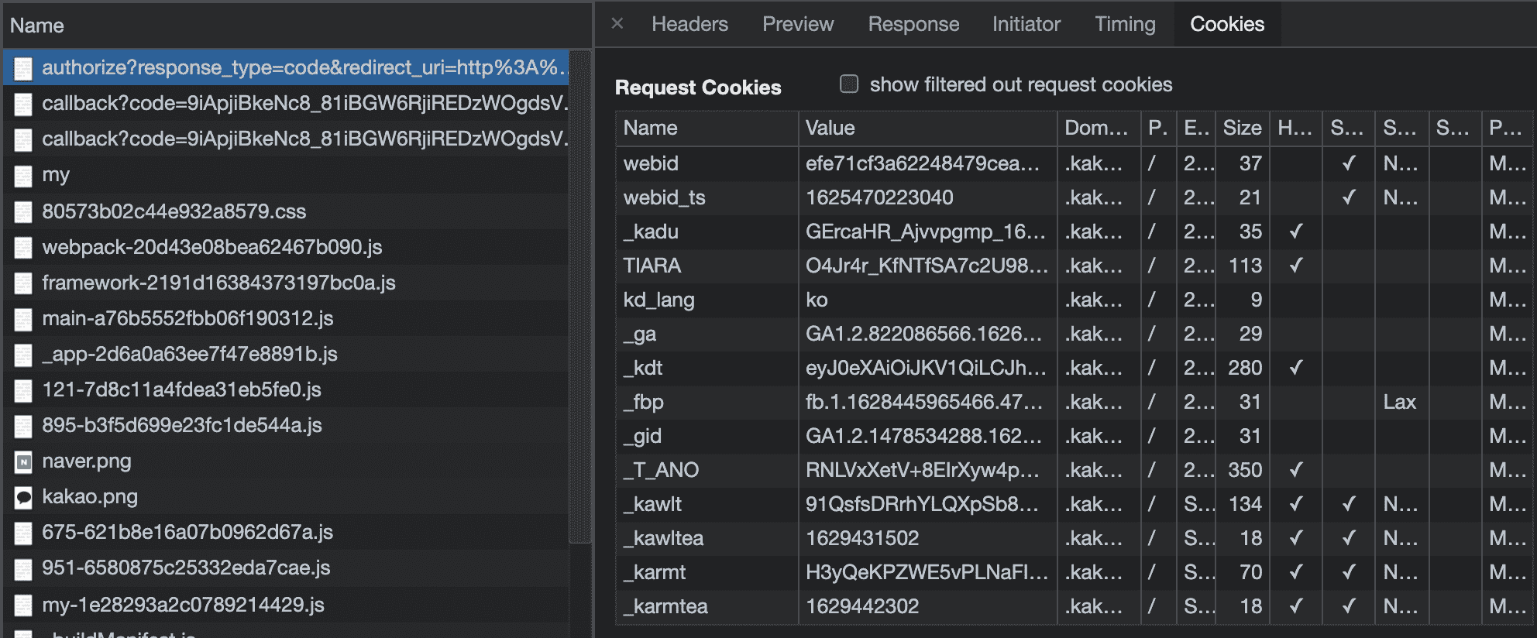Sort cookies by Size column
The image size is (1537, 638).
1242,128
